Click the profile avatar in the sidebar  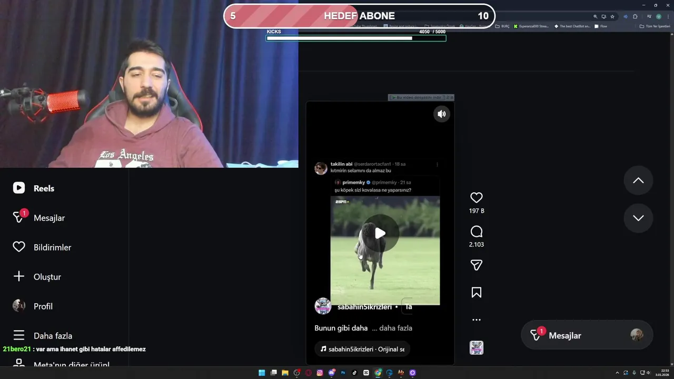pyautogui.click(x=19, y=306)
